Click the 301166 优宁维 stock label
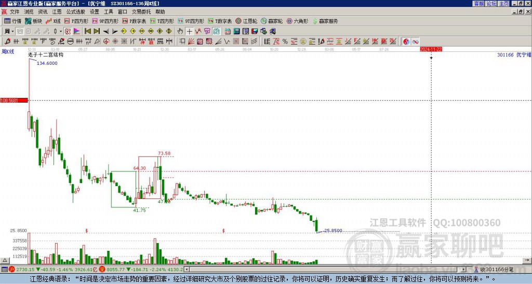Screen dimensions: 532x284 514,54
